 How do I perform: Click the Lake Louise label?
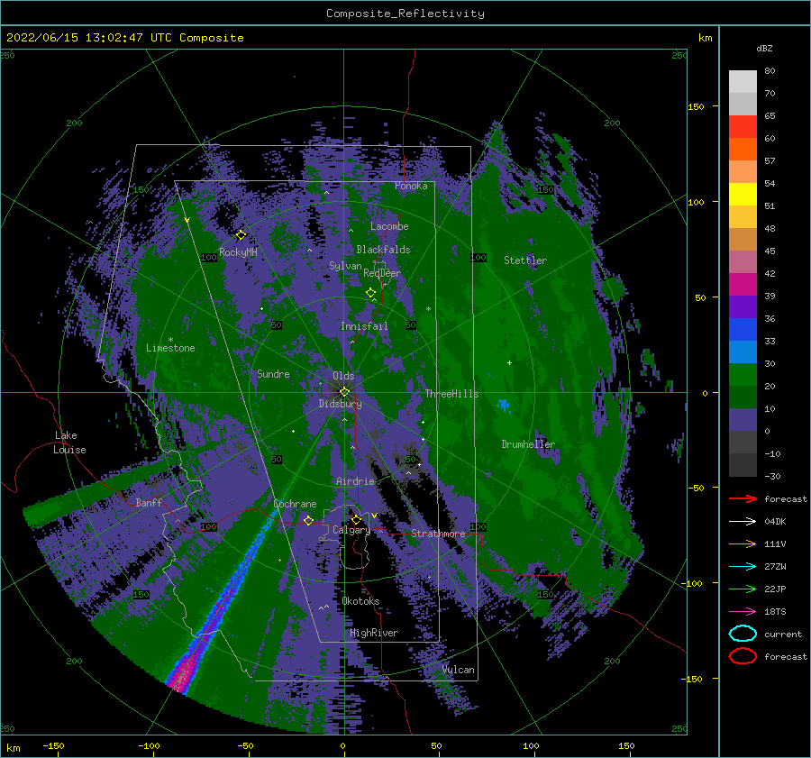point(69,443)
